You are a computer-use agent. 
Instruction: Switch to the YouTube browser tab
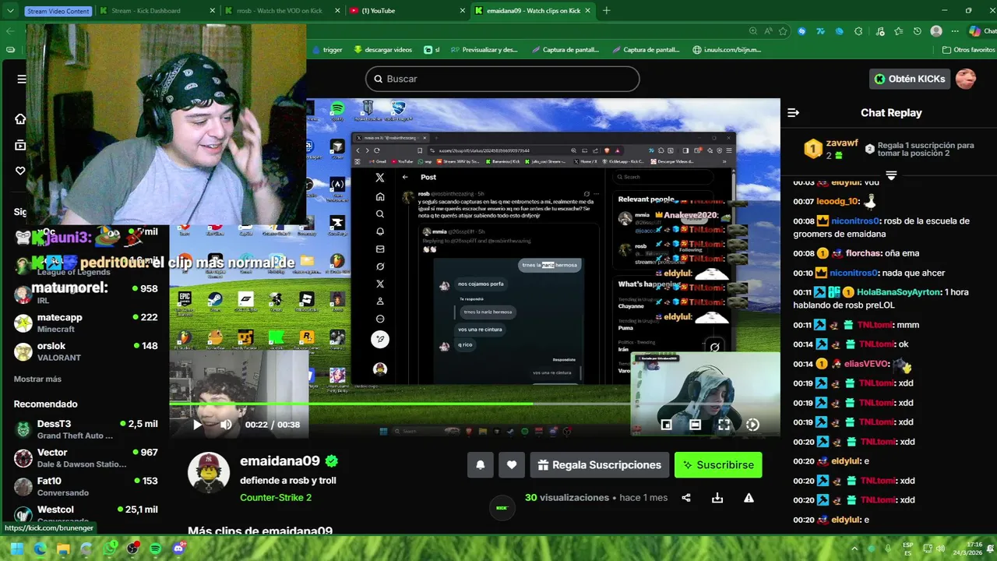(407, 11)
